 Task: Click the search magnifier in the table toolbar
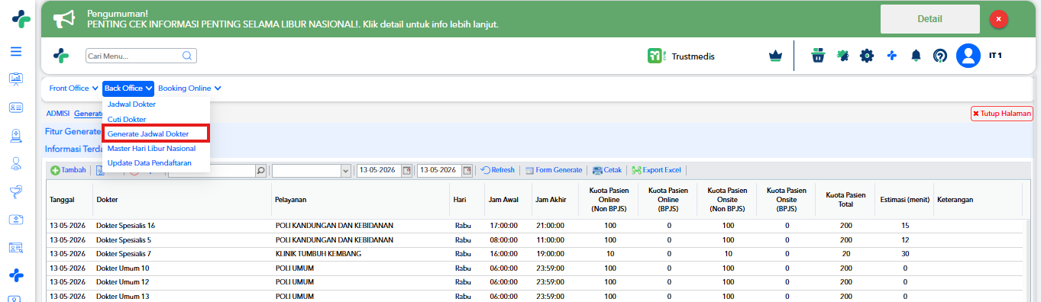[x=260, y=170]
